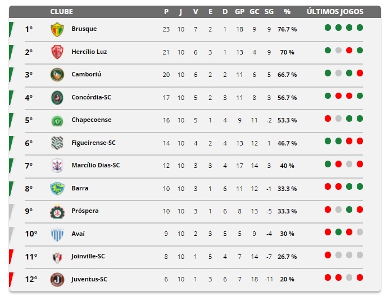This screenshot has width=386, height=296.
Task: Click the Chapecoense green crest
Action: point(57,121)
